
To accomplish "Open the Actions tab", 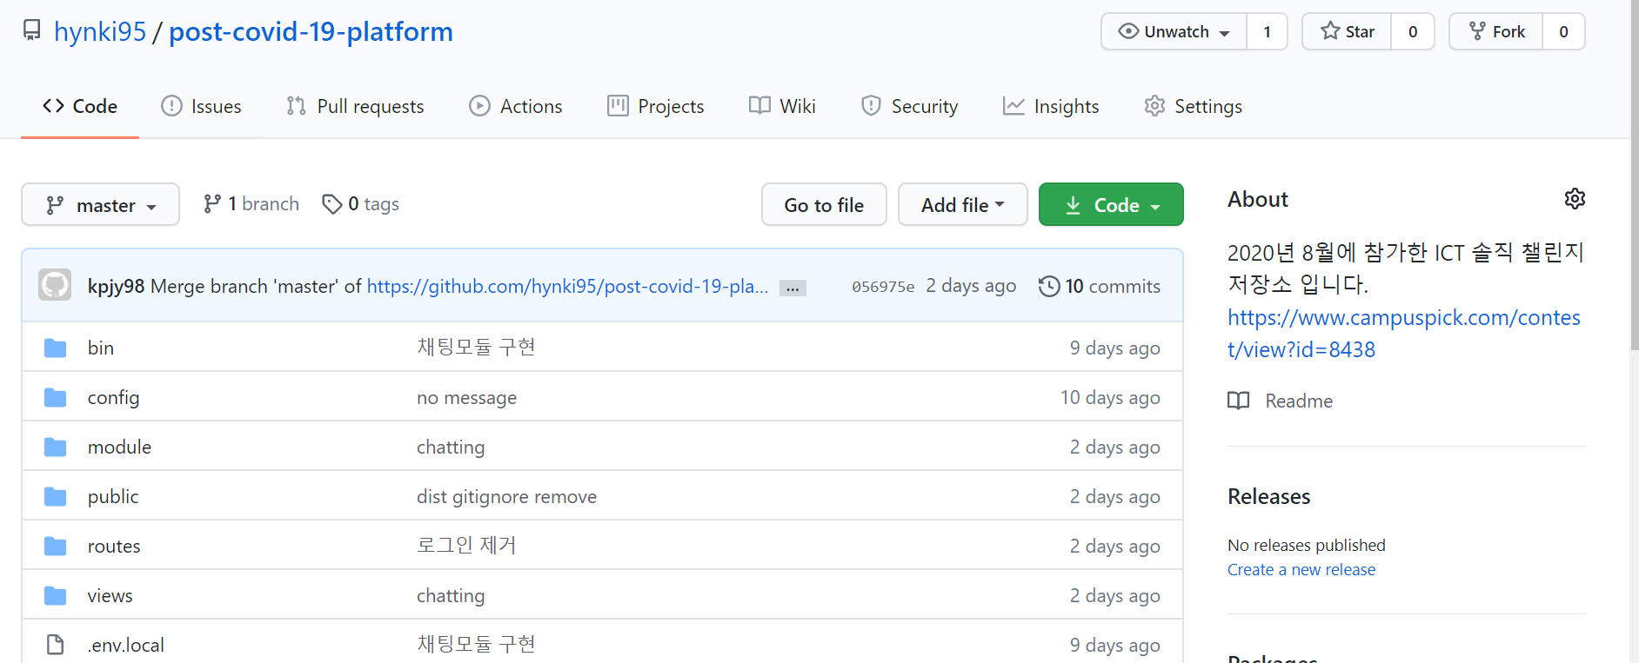I will 516,106.
